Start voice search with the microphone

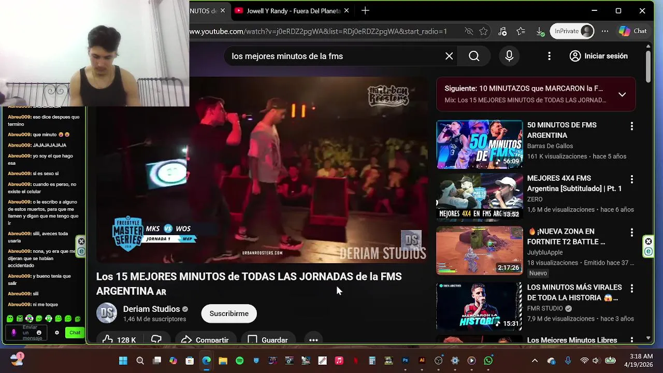click(x=509, y=56)
